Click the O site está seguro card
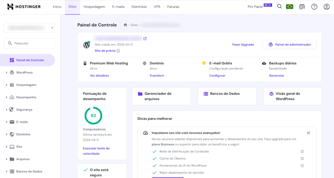 tap(102, 171)
